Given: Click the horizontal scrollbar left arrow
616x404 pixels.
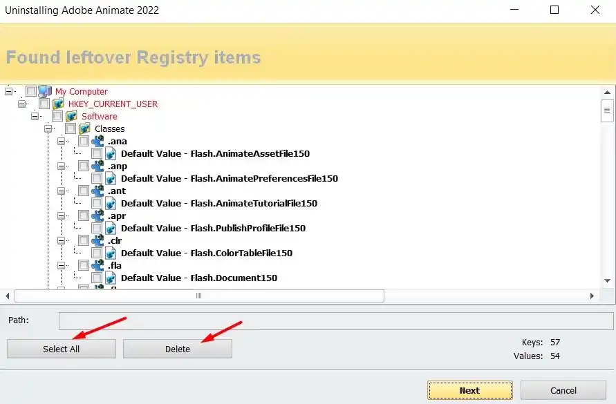Looking at the screenshot, I should (8, 296).
